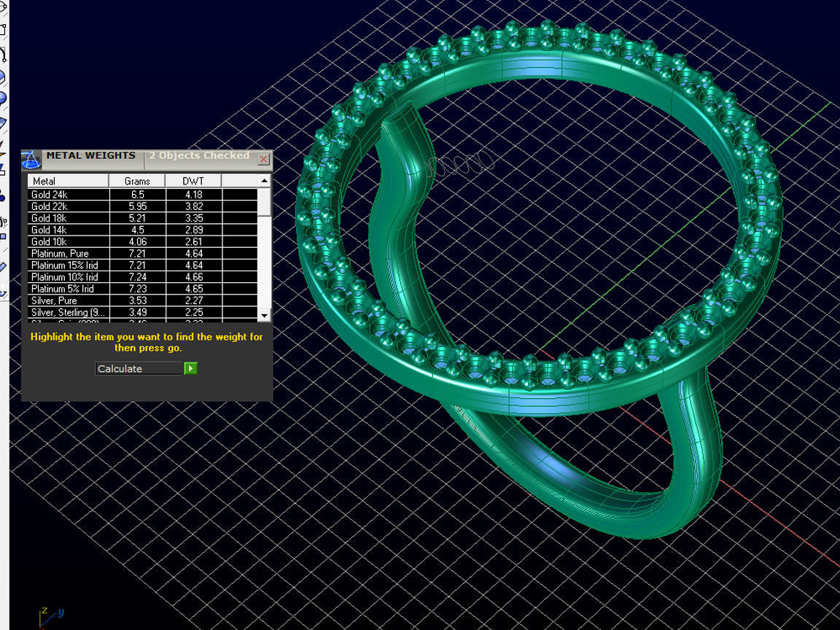Select the Silver, Sterling row
840x630 pixels.
coord(142,312)
